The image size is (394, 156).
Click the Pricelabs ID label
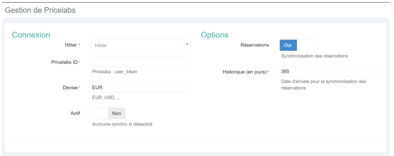(64, 62)
